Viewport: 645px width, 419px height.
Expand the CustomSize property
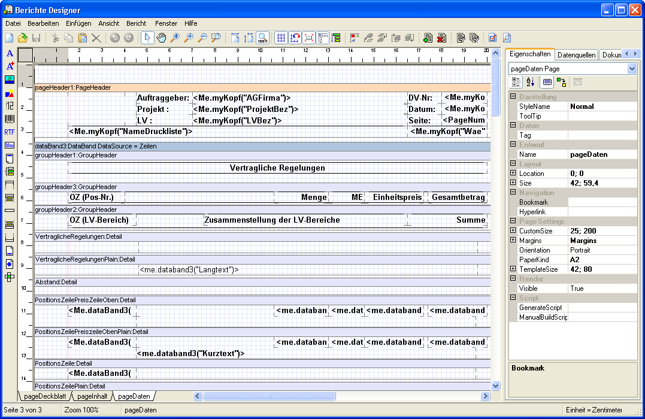tap(513, 230)
